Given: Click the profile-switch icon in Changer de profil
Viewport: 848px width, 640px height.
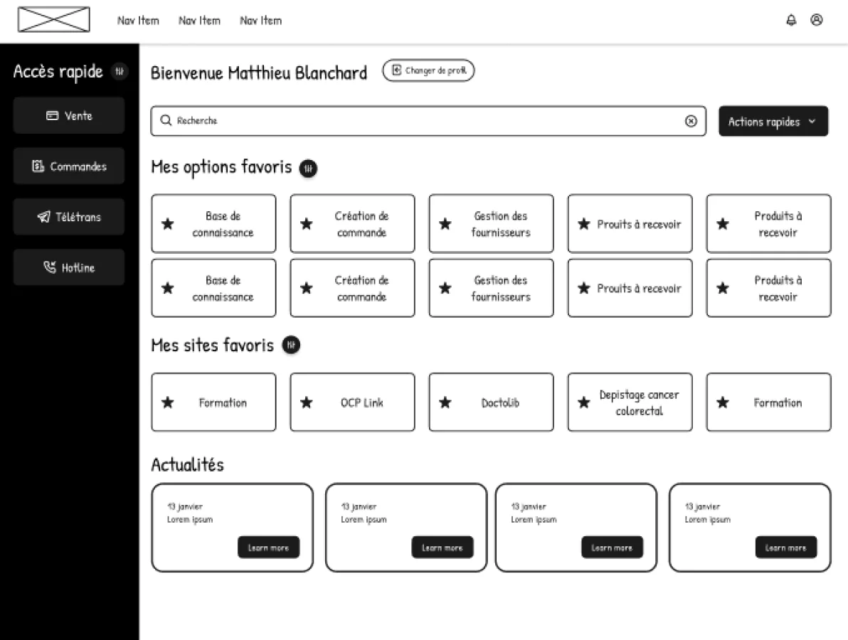Looking at the screenshot, I should tap(396, 70).
